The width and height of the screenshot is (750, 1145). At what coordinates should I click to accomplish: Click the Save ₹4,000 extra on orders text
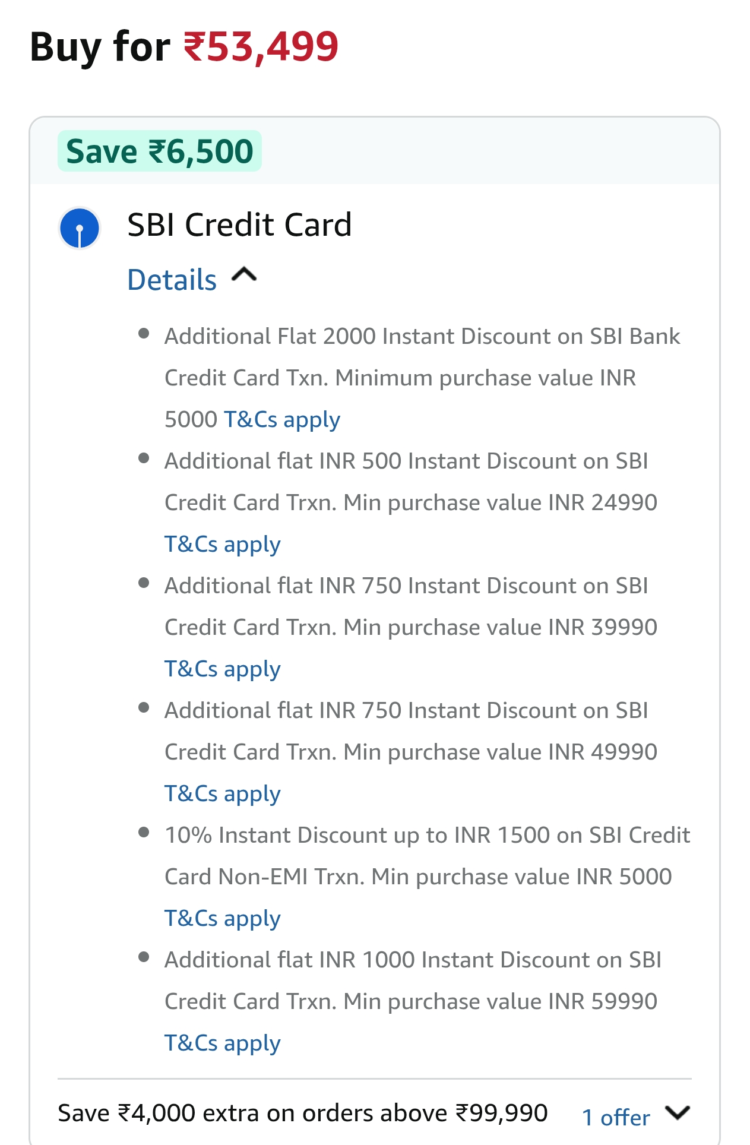(302, 1113)
